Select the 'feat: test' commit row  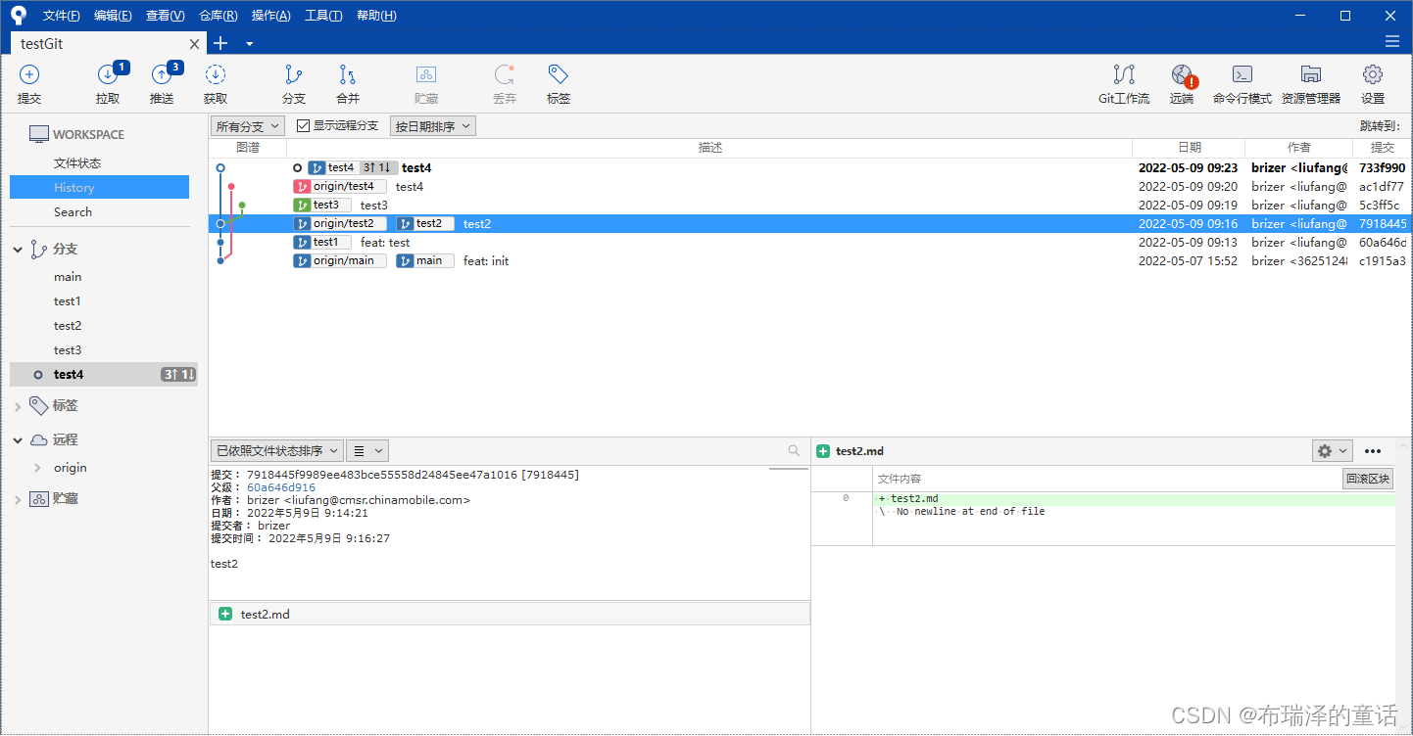tap(810, 243)
